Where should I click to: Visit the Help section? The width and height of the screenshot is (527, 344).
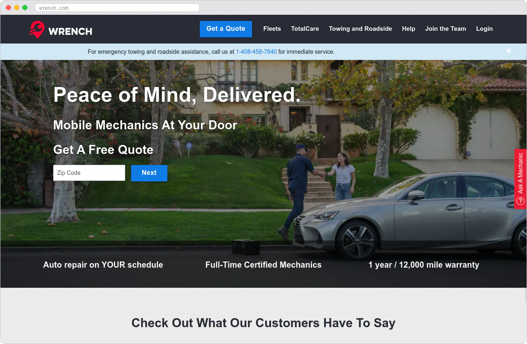409,29
